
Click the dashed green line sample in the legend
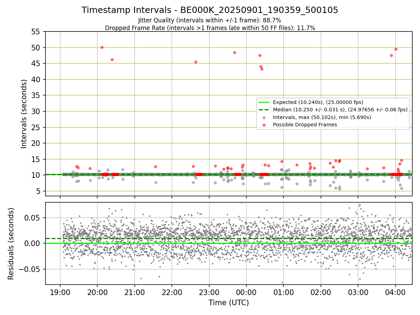pyautogui.click(x=264, y=110)
